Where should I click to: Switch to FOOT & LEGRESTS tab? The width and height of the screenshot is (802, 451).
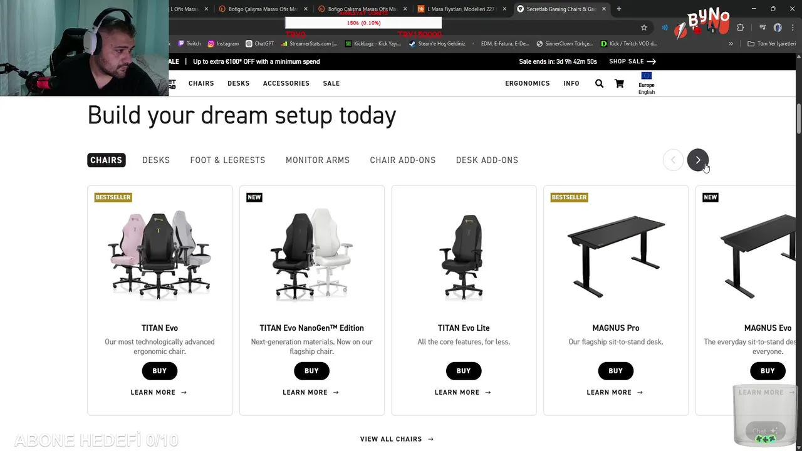(227, 160)
